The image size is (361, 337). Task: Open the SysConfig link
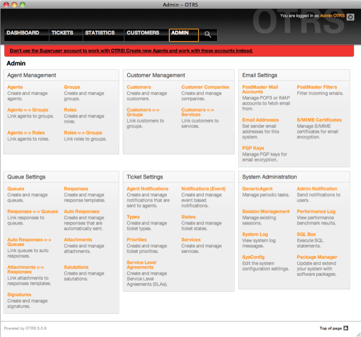click(x=253, y=257)
